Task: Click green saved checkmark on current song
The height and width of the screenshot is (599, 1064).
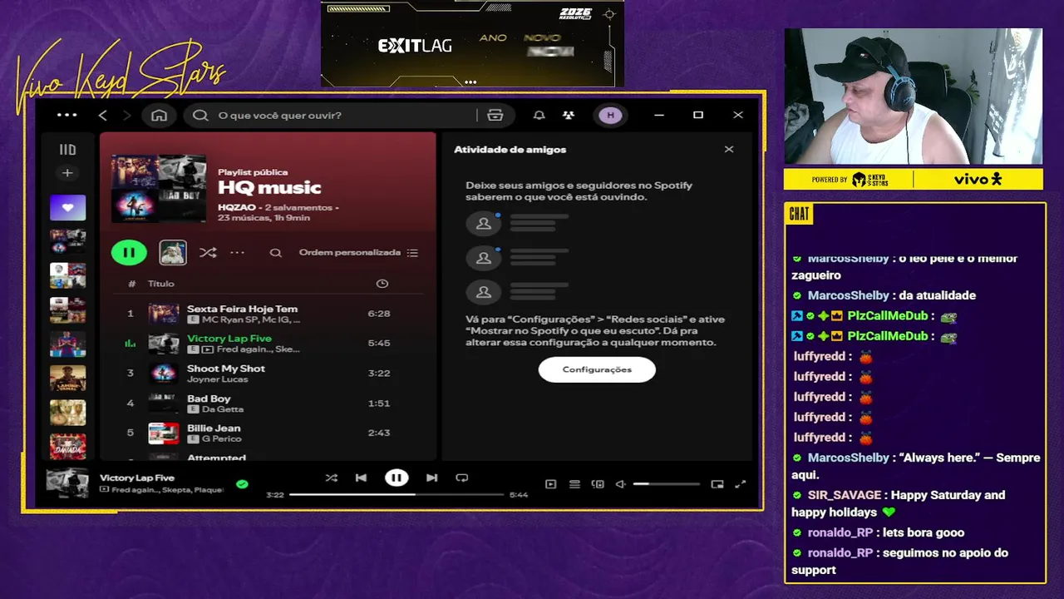Action: click(242, 483)
